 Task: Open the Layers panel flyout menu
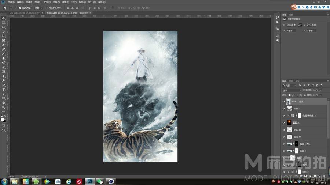328,80
